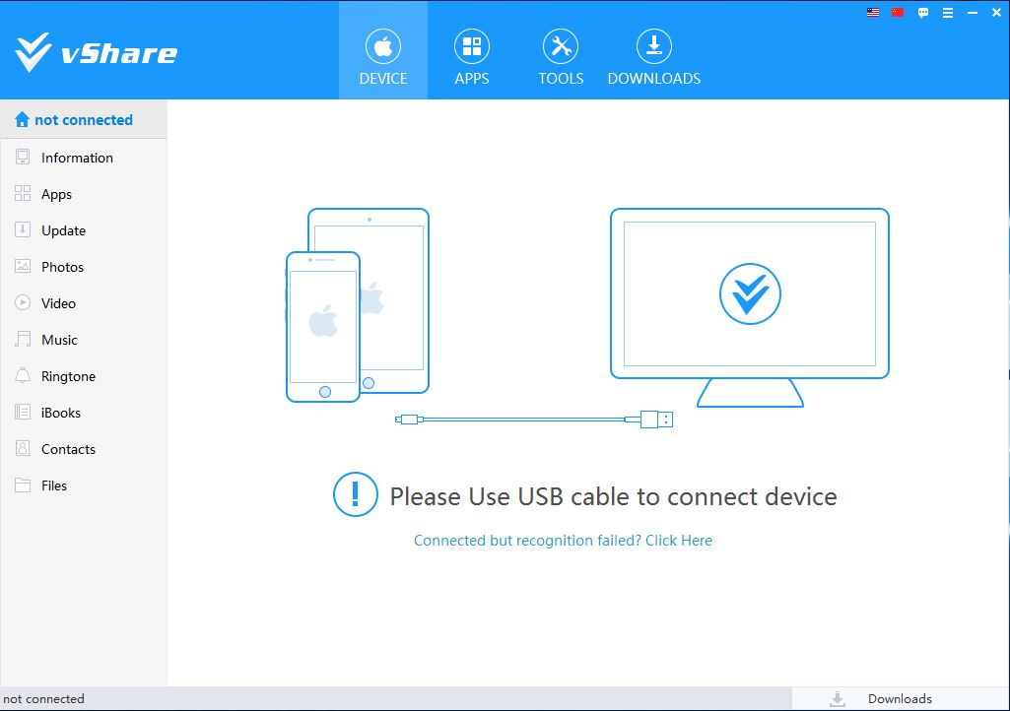Screen dimensions: 1010x711
Task: Select Update in the sidebar
Action: pos(84,230)
